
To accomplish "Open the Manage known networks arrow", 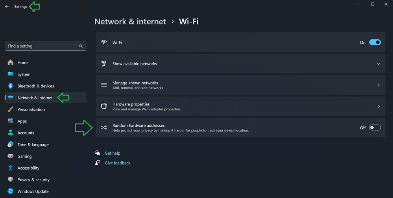I will [x=378, y=85].
